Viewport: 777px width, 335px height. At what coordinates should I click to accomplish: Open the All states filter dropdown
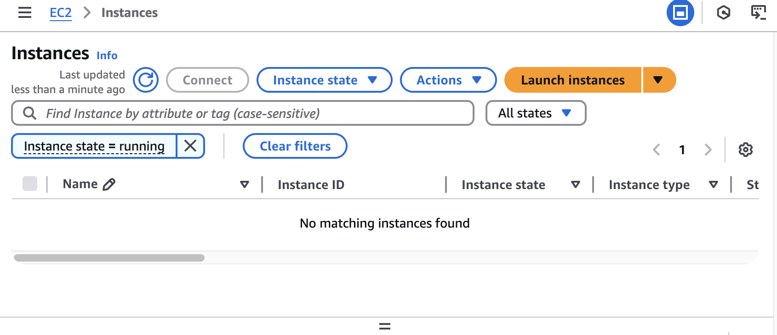(x=536, y=113)
